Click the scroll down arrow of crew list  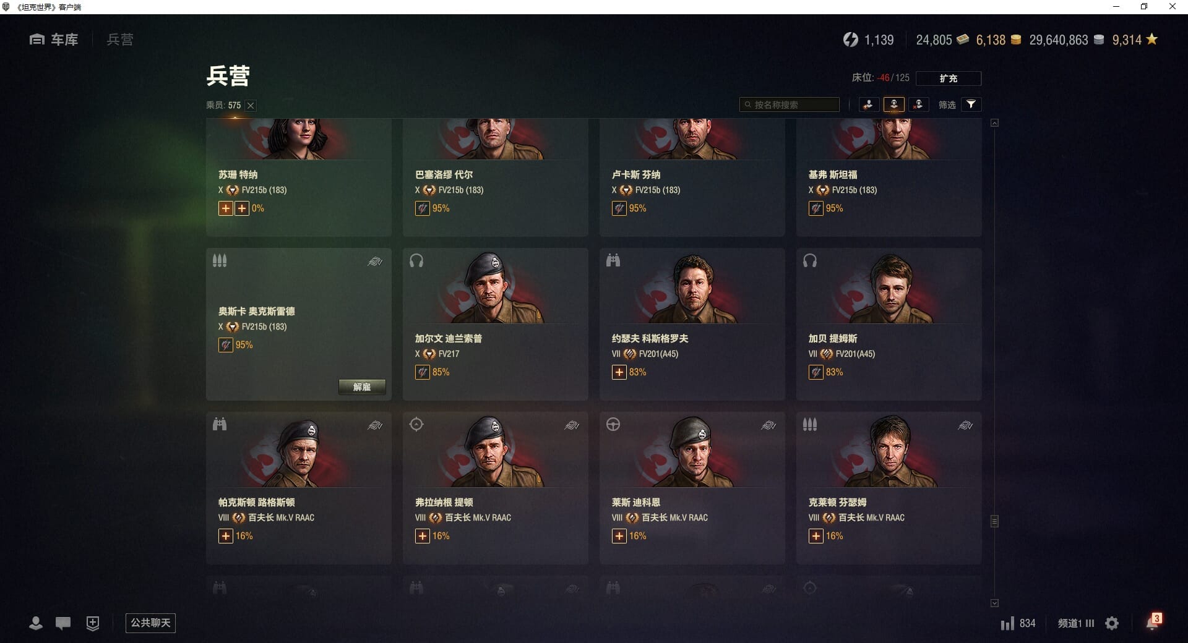(x=994, y=603)
